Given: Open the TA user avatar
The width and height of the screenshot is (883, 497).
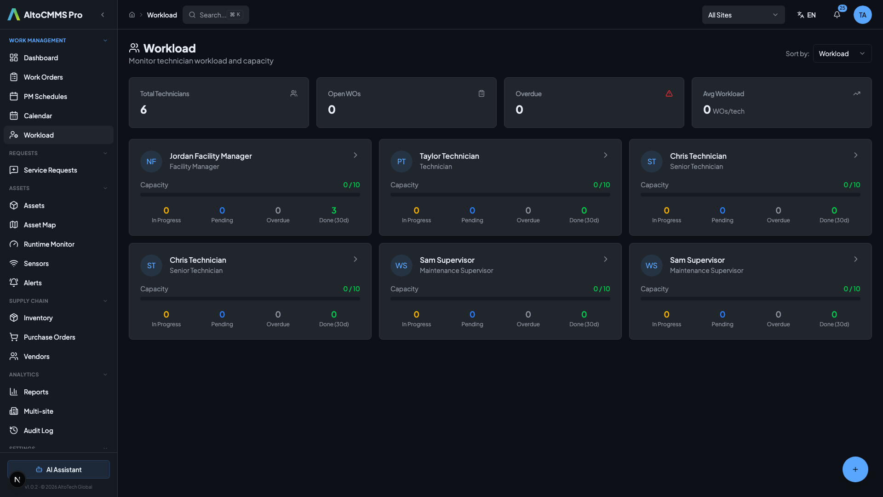Looking at the screenshot, I should (862, 15).
